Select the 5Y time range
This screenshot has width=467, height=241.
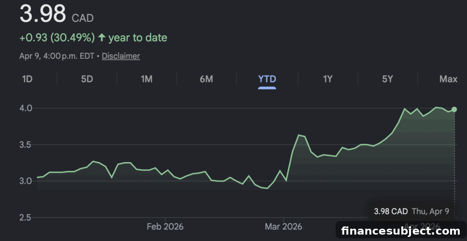pos(387,79)
